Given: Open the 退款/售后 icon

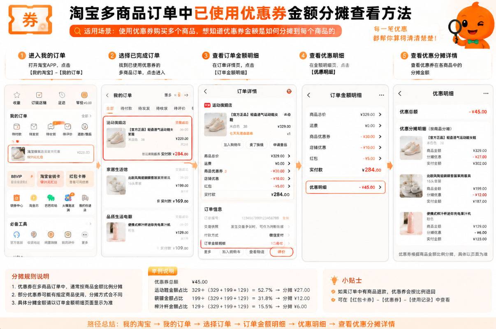Looking at the screenshot, I should (85, 127).
